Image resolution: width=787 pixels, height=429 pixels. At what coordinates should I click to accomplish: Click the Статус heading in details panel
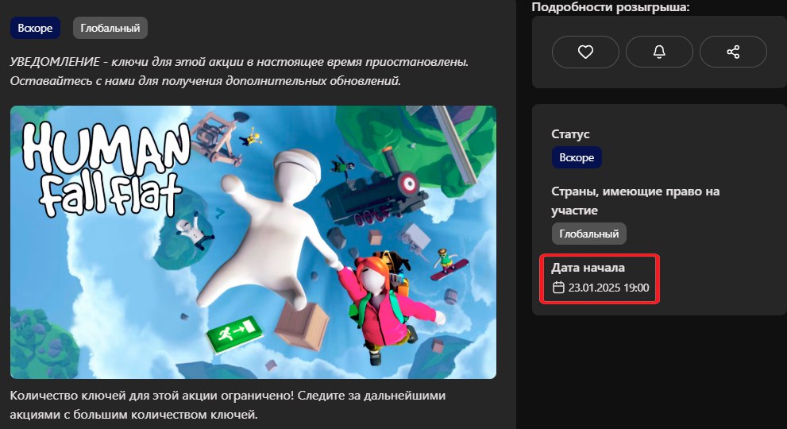pyautogui.click(x=571, y=134)
